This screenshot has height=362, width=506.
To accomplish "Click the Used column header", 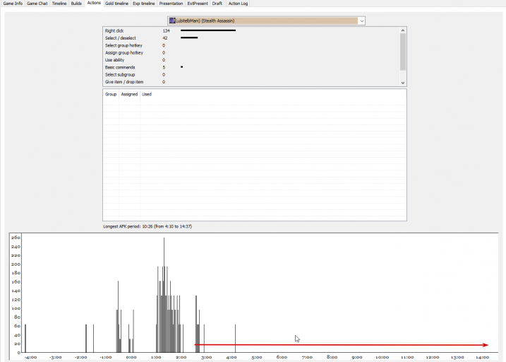I will click(147, 94).
